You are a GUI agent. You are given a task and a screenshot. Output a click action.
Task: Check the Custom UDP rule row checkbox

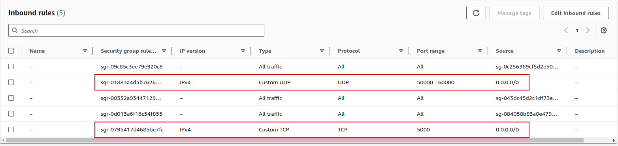(11, 82)
